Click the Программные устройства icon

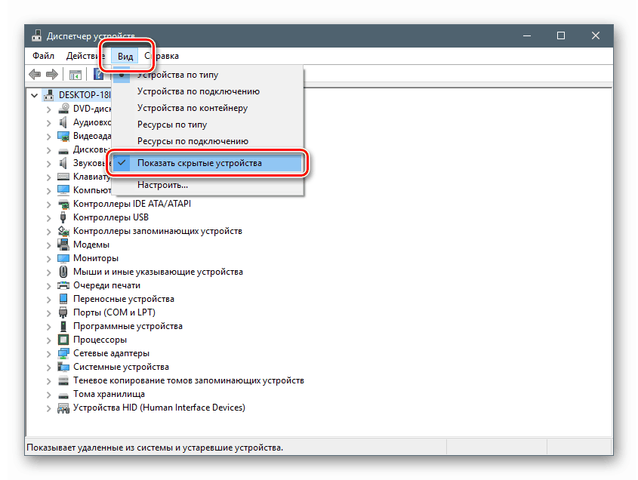click(63, 326)
